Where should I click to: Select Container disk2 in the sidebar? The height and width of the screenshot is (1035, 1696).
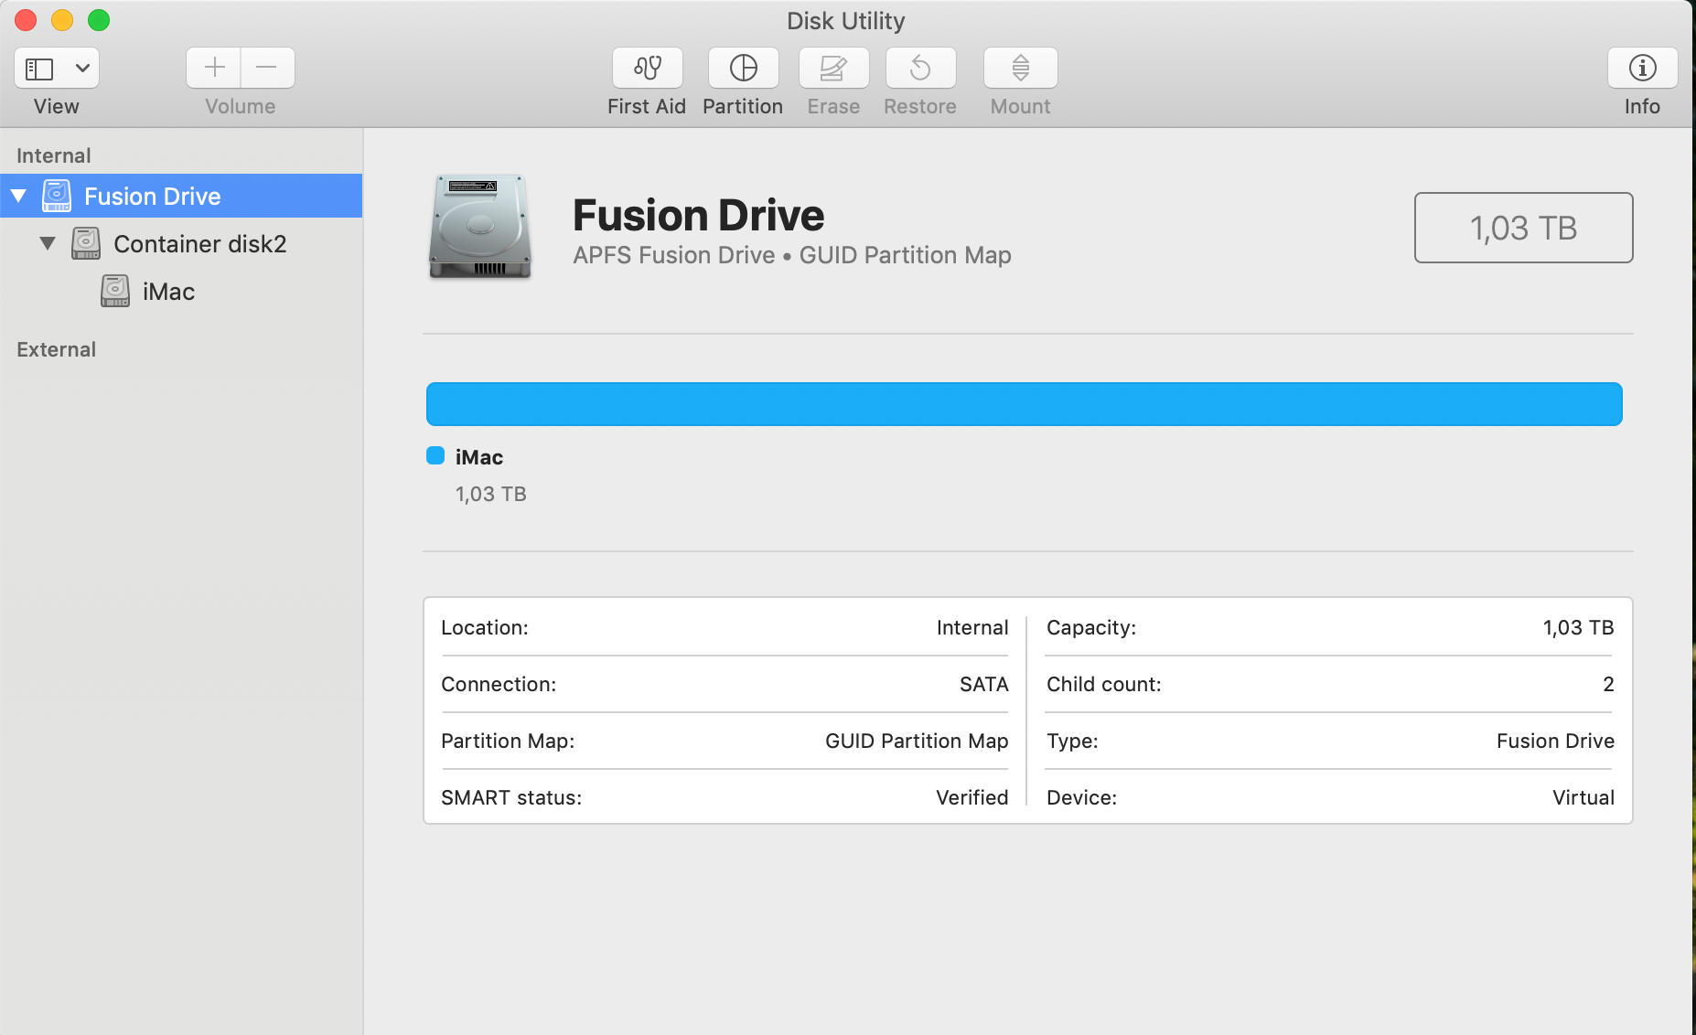pos(199,244)
